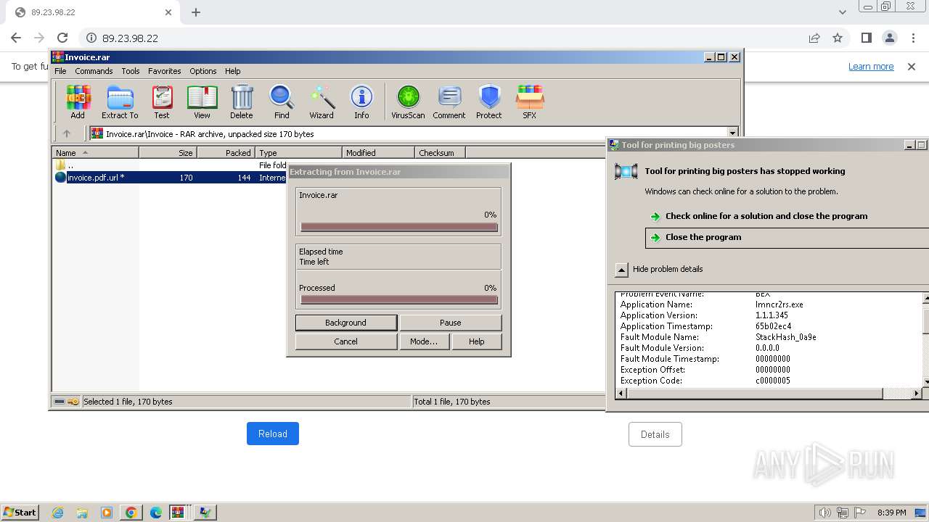Choose Close the program option
The width and height of the screenshot is (929, 522).
click(787, 237)
